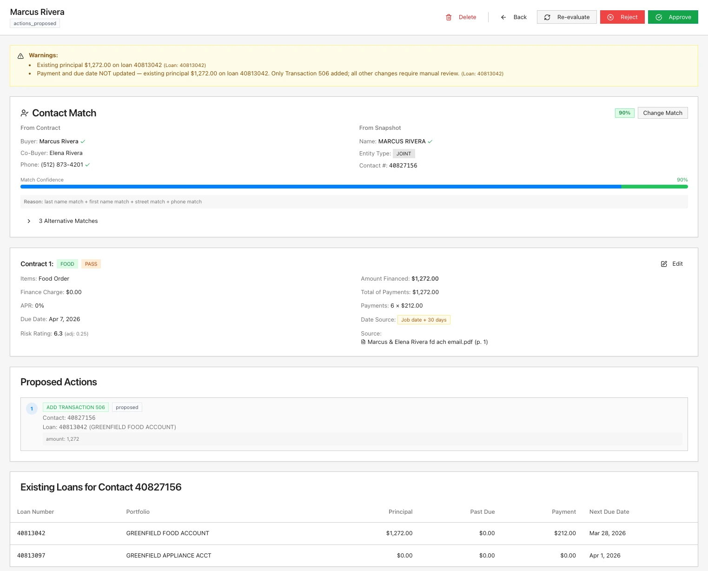The width and height of the screenshot is (708, 571).
Task: Click the green check next to phone number
Action: pos(87,165)
